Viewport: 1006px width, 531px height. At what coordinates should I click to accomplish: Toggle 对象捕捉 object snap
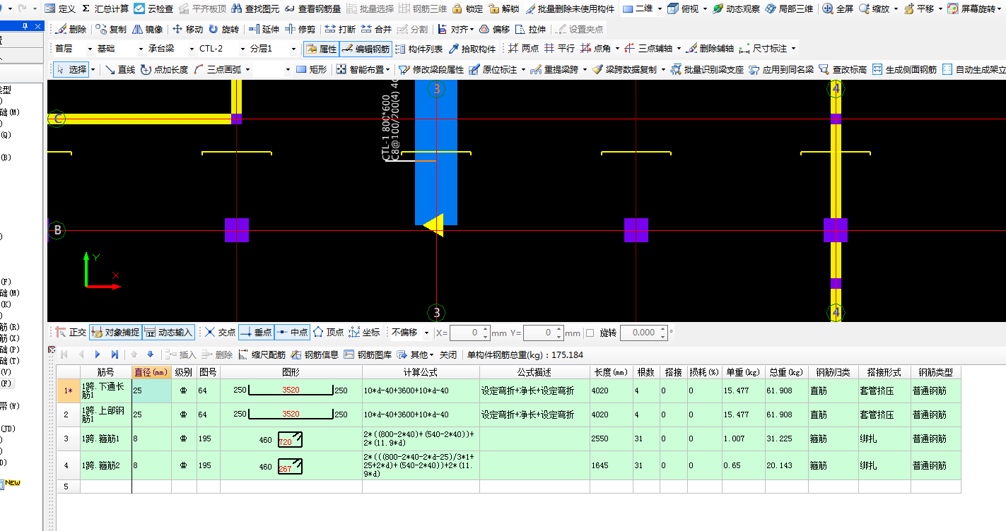coord(115,332)
